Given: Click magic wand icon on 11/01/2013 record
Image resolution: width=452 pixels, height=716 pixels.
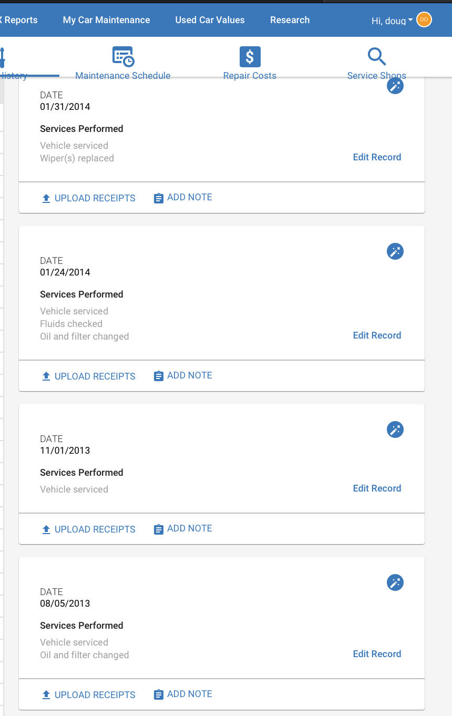Looking at the screenshot, I should tap(395, 429).
